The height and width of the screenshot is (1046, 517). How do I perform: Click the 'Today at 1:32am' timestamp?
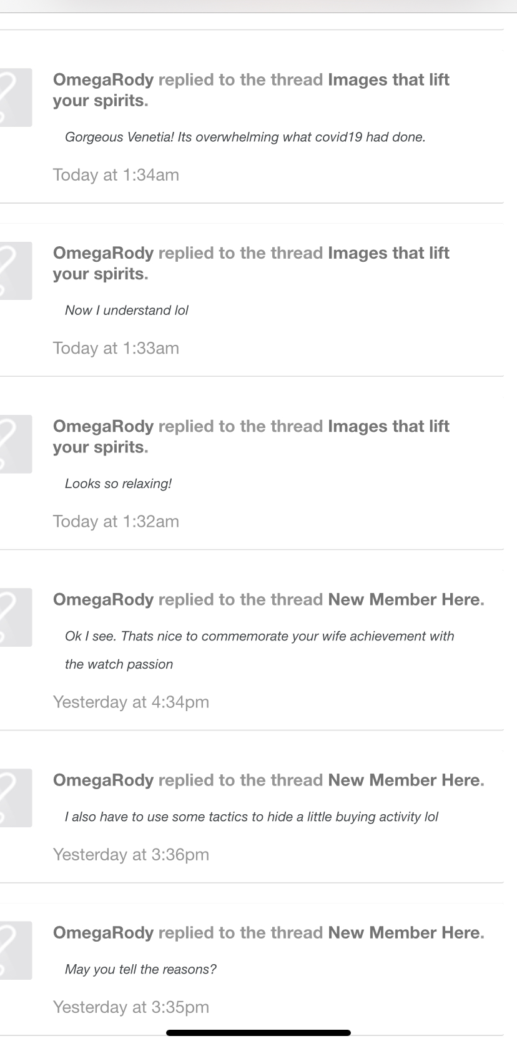coord(116,522)
